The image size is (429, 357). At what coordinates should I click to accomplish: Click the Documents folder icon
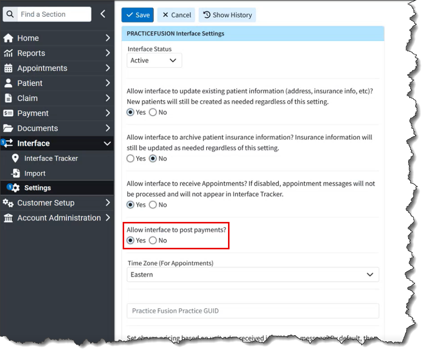point(8,128)
